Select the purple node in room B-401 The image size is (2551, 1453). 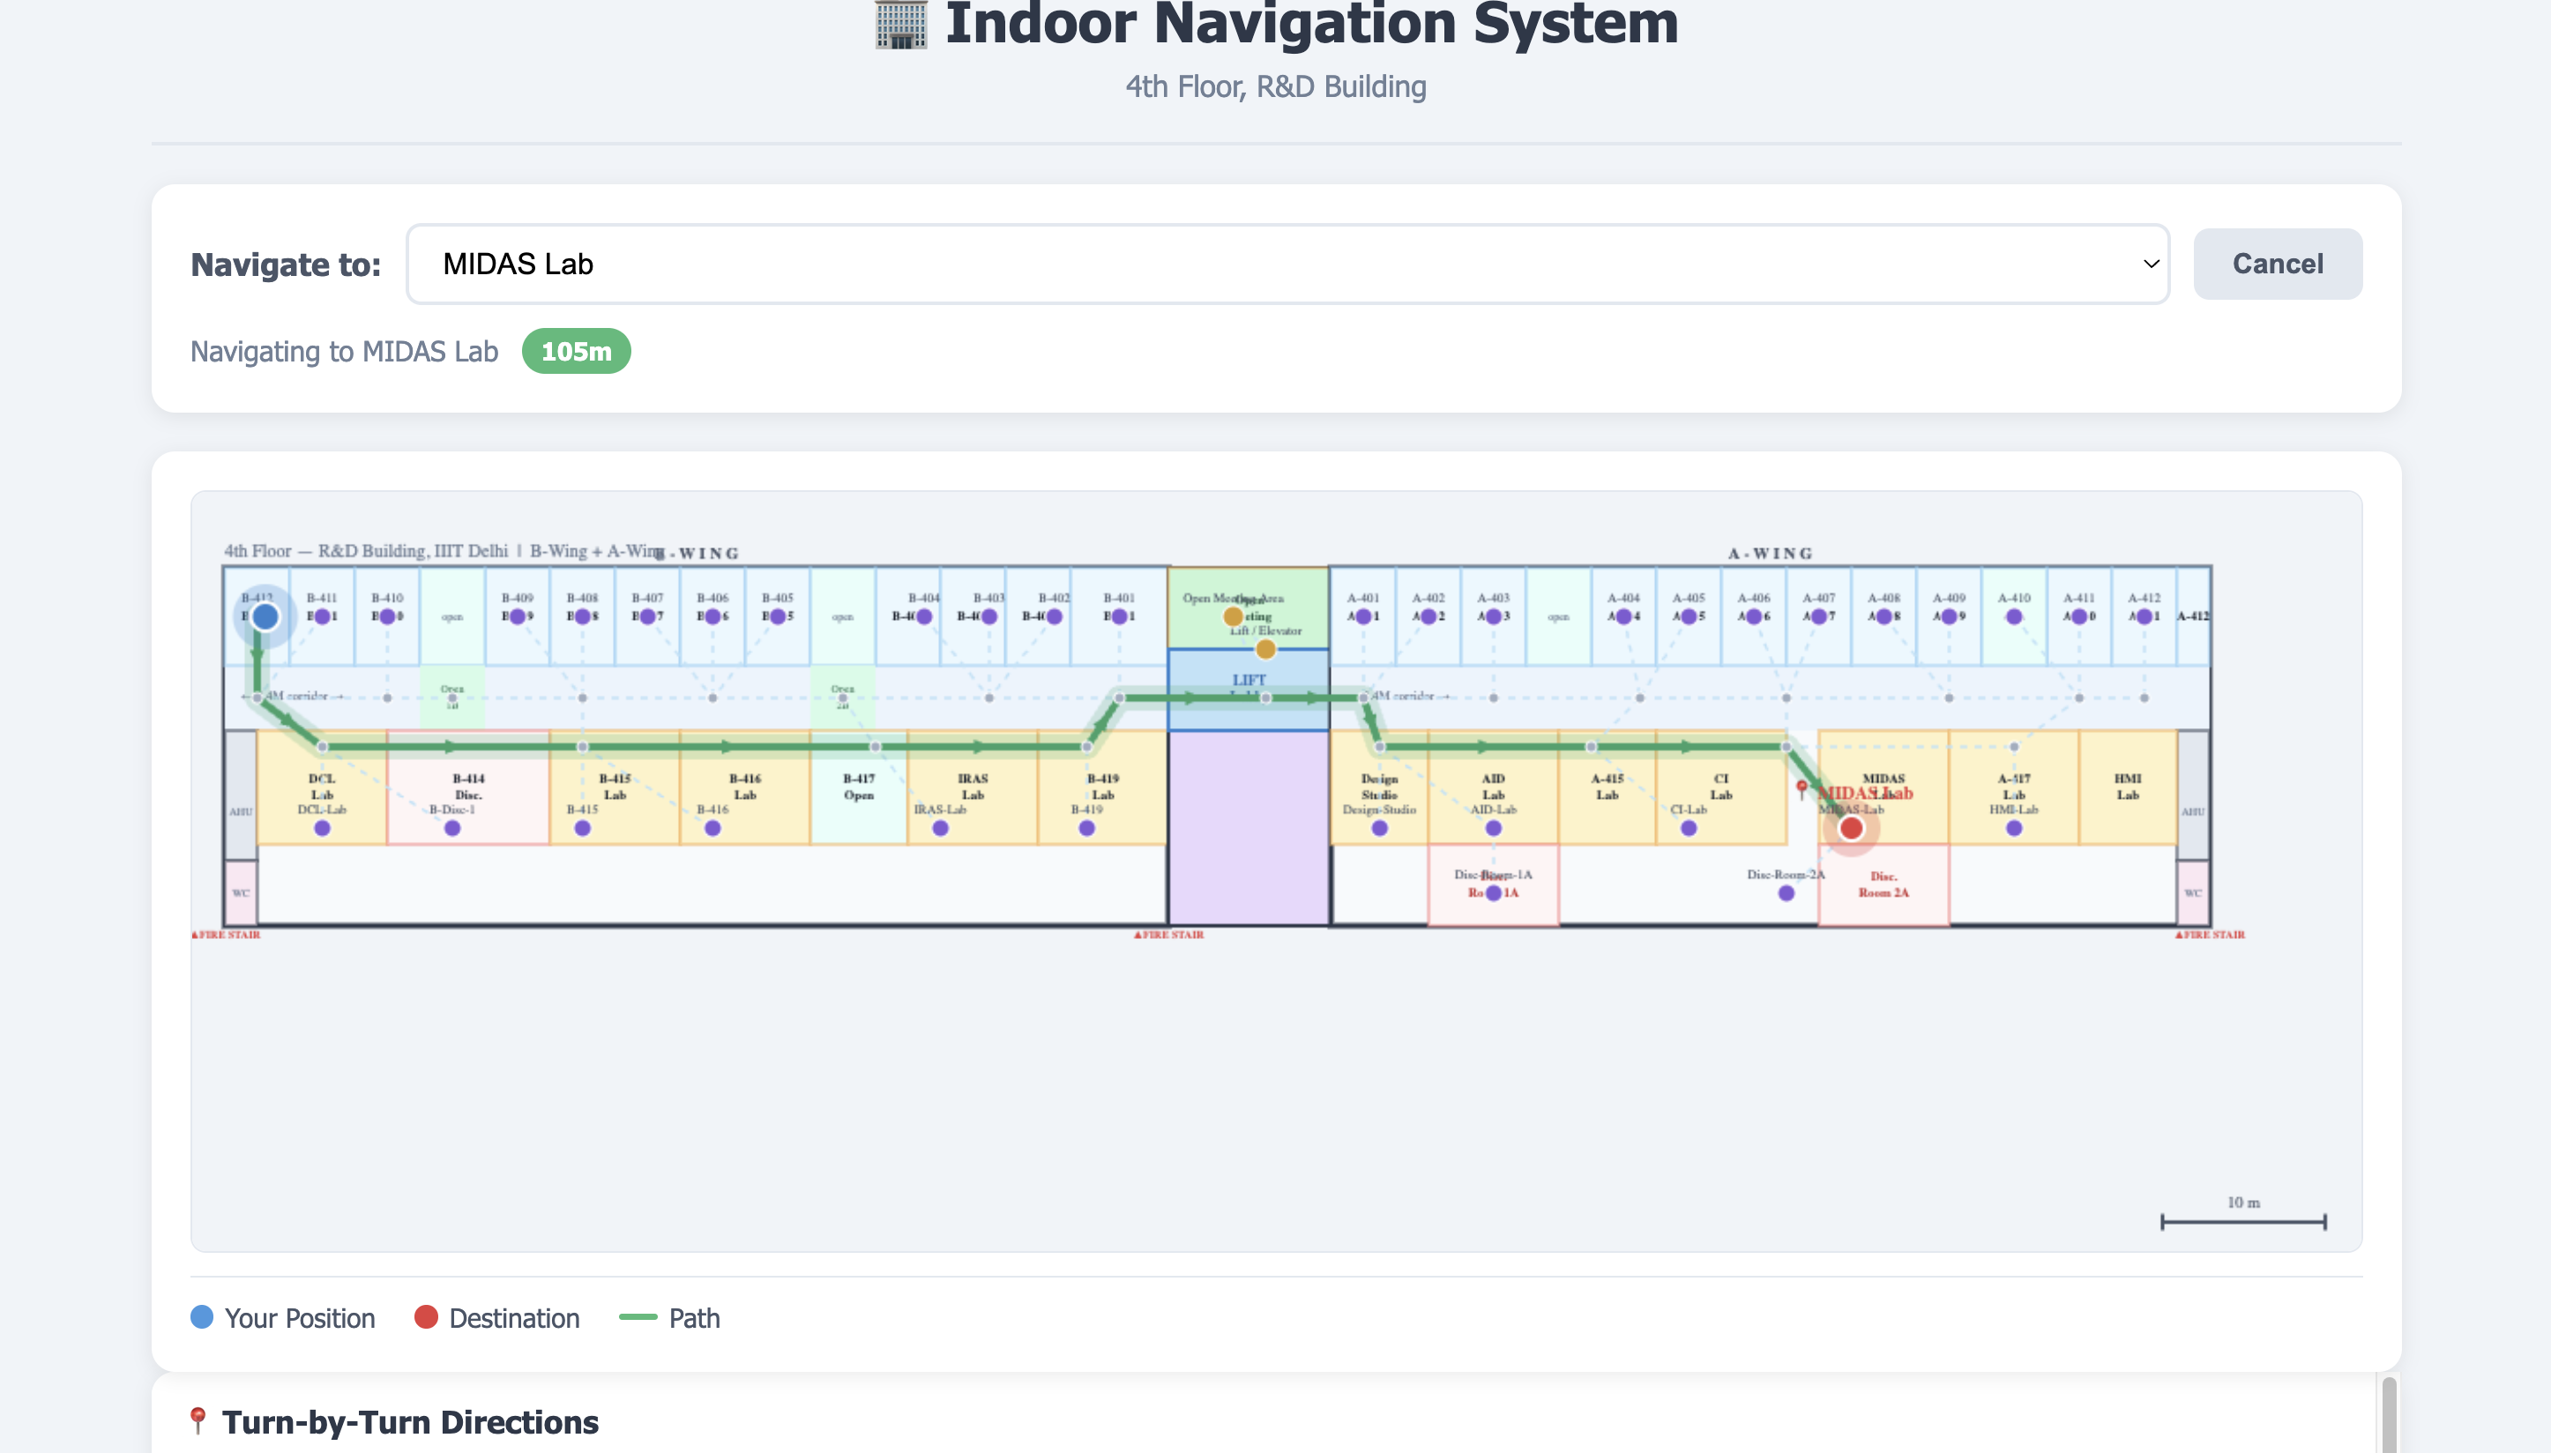click(x=1119, y=616)
